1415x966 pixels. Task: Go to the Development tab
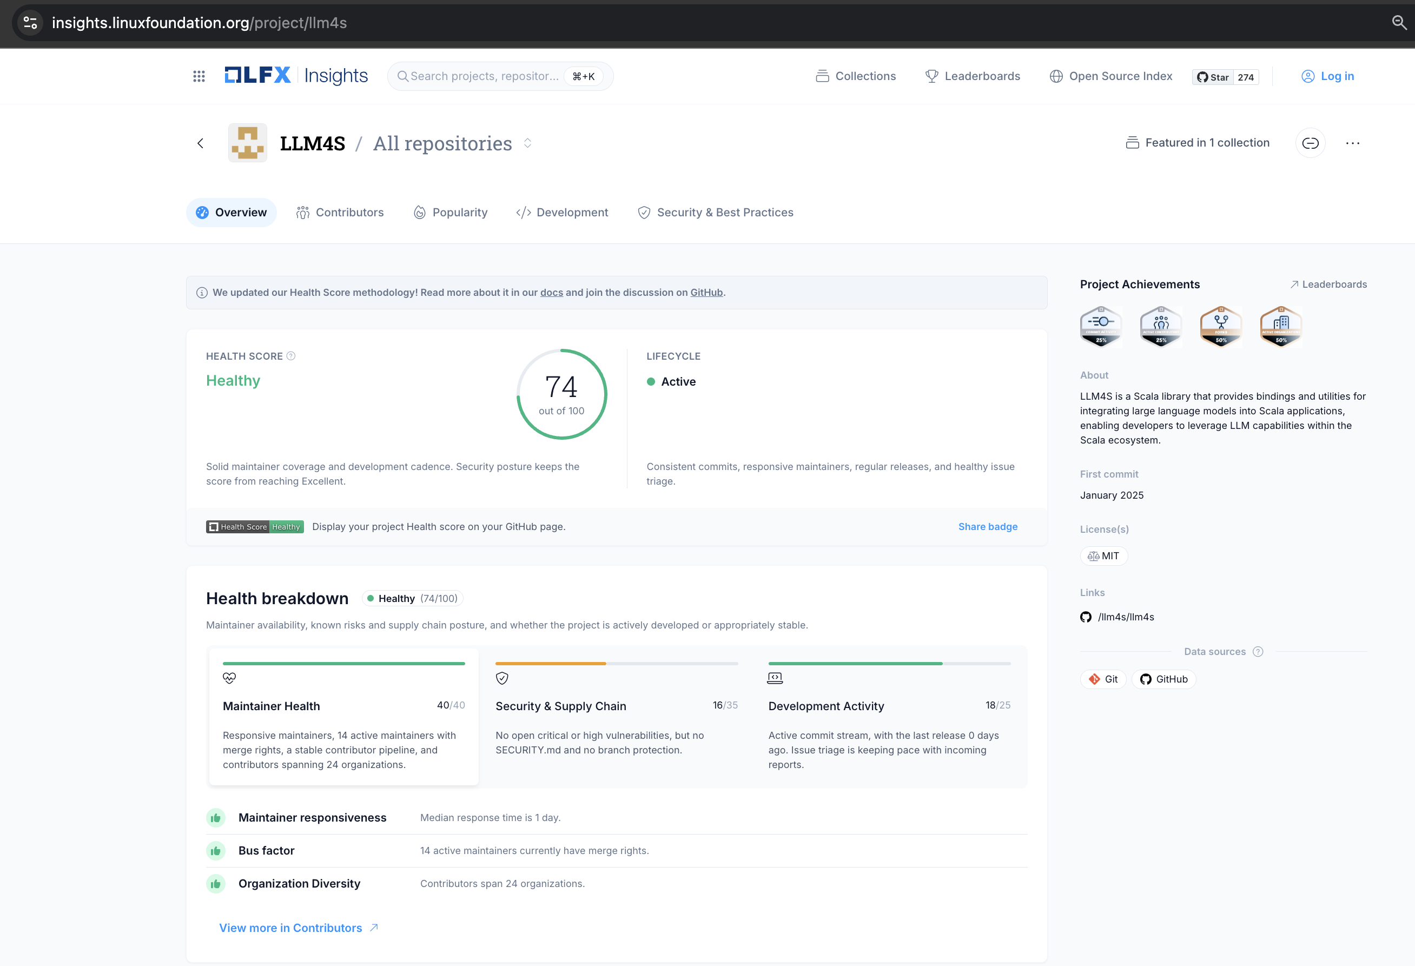tap(562, 213)
